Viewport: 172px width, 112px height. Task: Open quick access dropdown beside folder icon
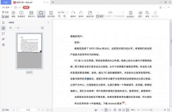coord(20,7)
